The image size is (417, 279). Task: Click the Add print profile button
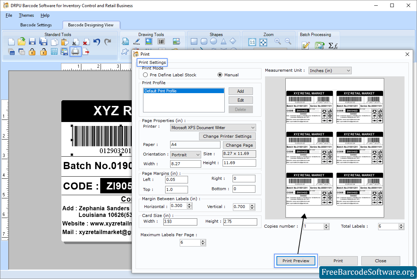click(x=240, y=91)
